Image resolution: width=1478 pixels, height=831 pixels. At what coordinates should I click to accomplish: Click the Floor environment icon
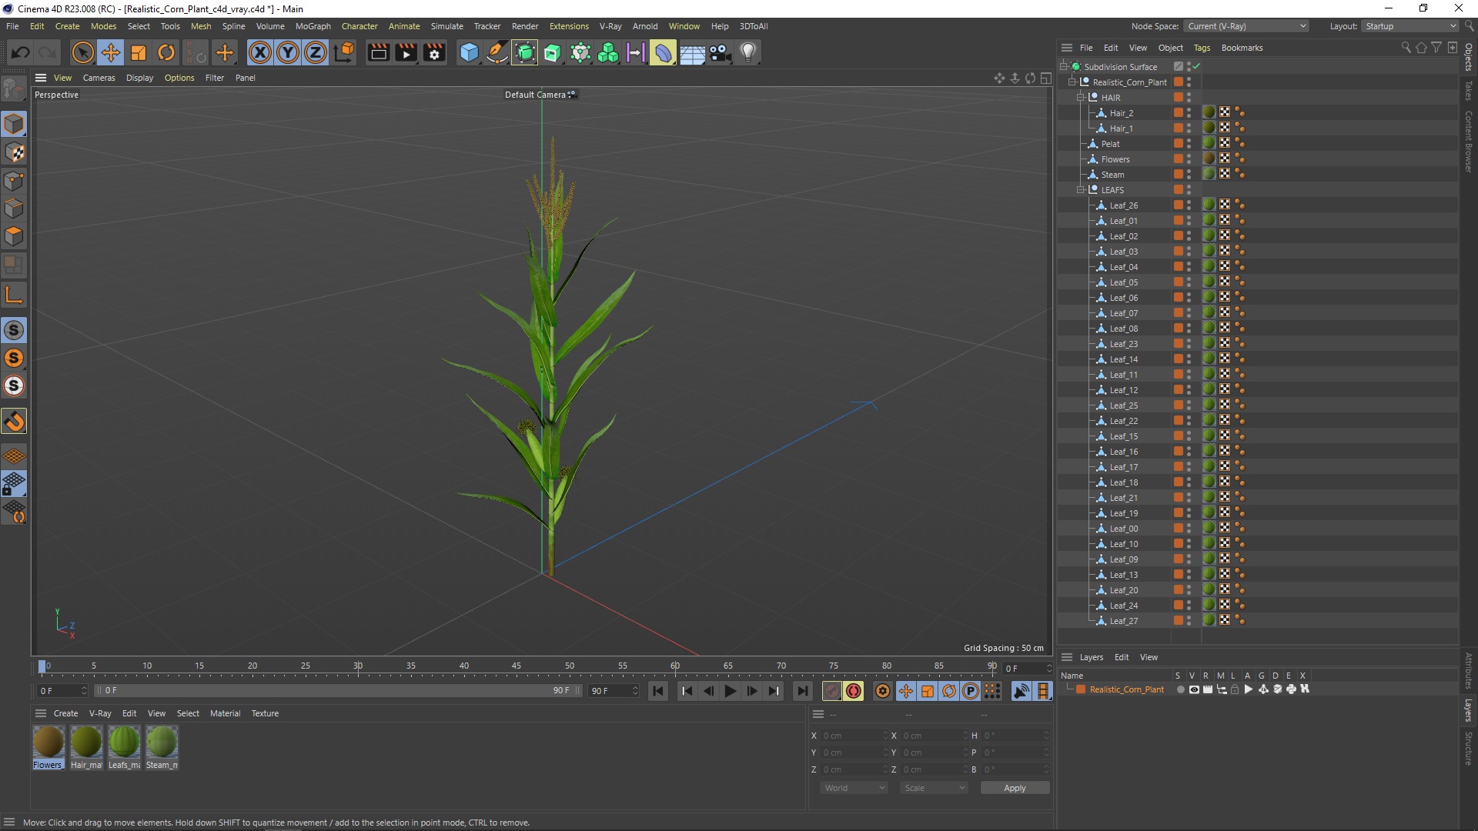point(692,52)
